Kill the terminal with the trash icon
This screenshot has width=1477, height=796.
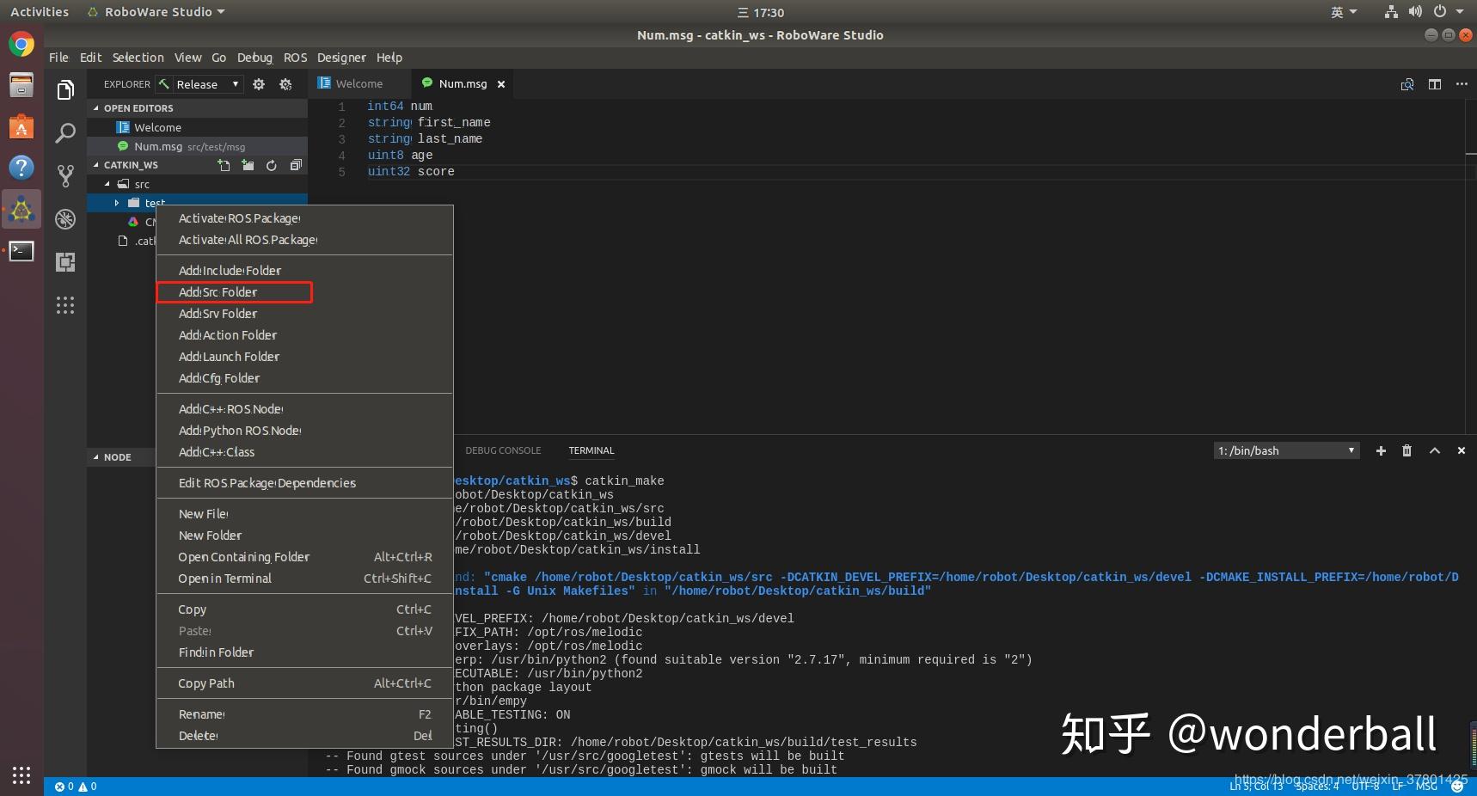point(1407,450)
